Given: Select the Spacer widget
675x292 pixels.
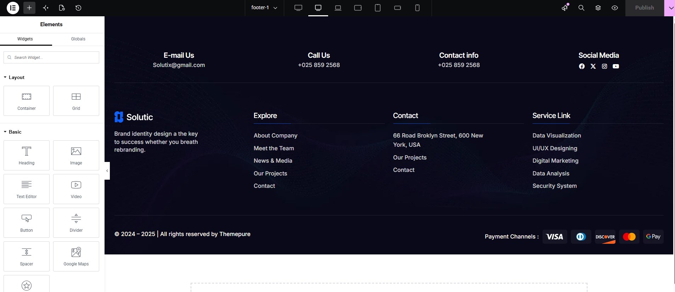Looking at the screenshot, I should pyautogui.click(x=27, y=256).
